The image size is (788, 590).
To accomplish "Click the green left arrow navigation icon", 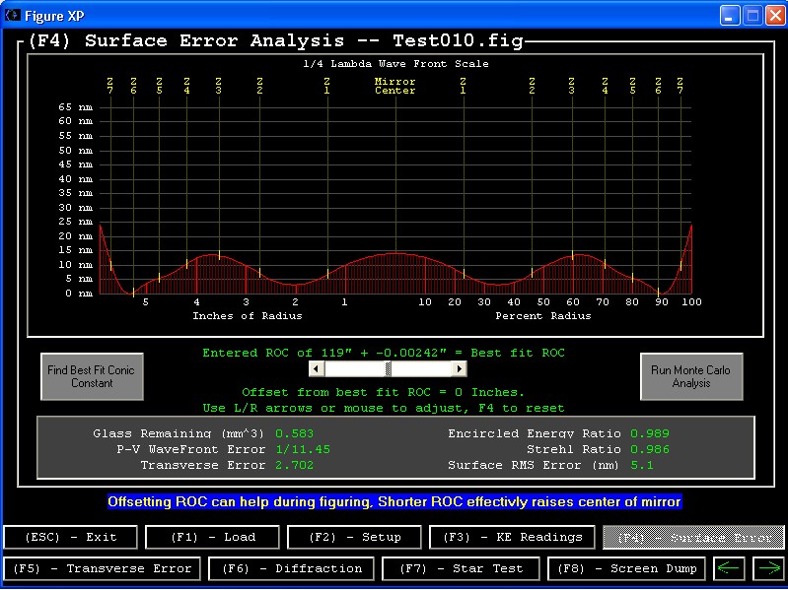I will 729,569.
